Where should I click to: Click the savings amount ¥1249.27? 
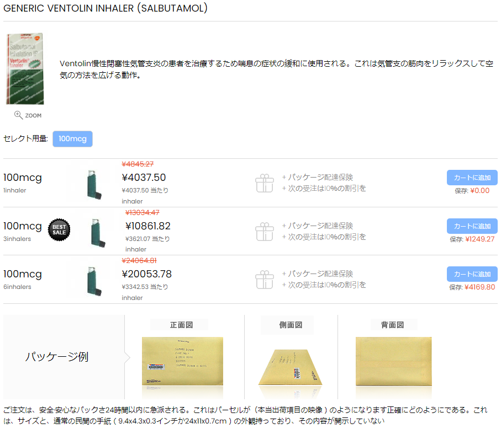tap(480, 239)
